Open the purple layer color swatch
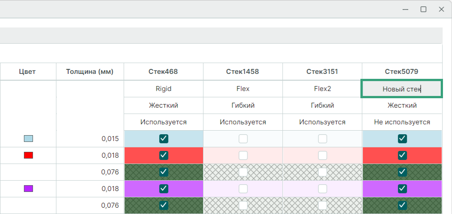 28,189
